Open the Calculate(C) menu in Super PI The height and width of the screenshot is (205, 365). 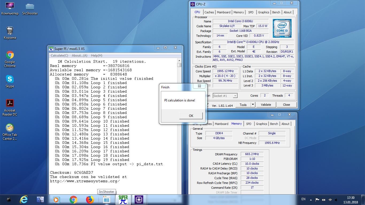pyautogui.click(x=59, y=56)
